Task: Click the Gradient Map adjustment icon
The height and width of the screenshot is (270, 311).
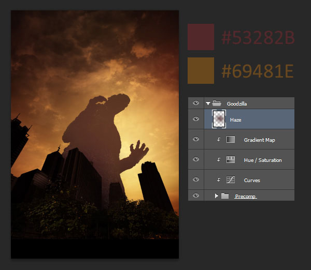Action: 231,139
